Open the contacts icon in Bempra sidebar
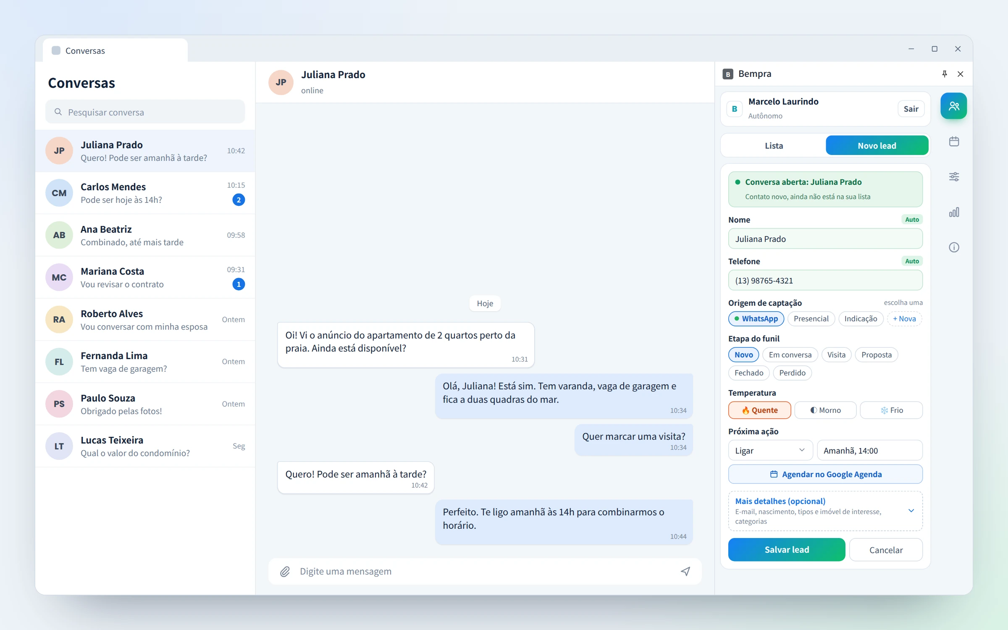This screenshot has width=1008, height=630. point(953,106)
